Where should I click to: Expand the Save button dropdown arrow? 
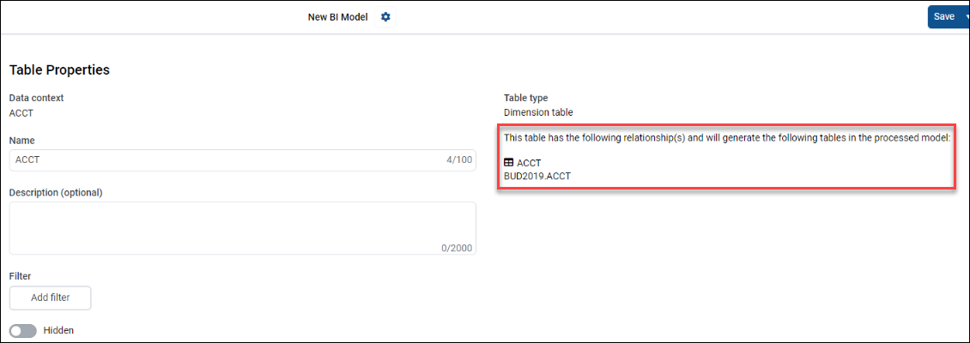click(x=967, y=17)
